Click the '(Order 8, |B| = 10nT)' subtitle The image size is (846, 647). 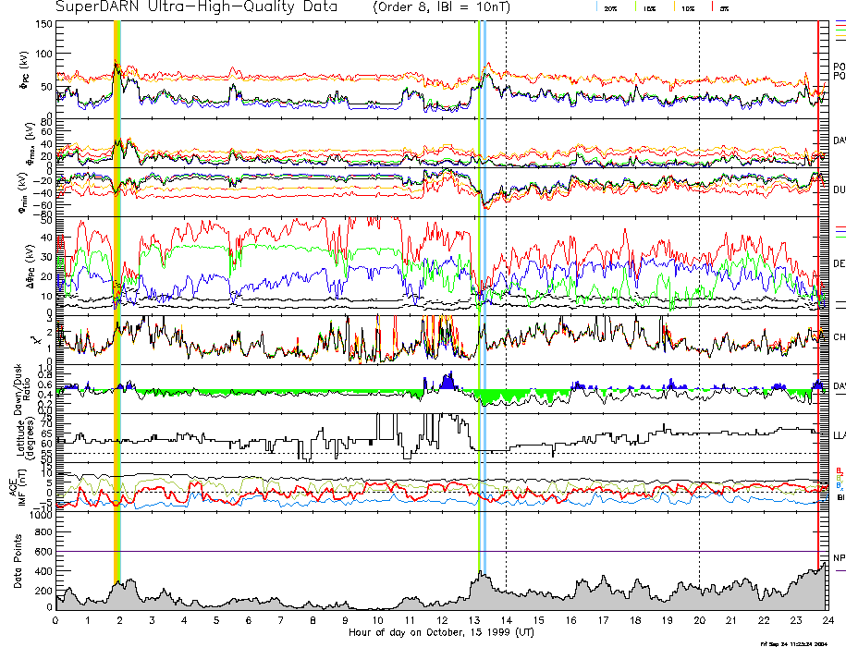click(441, 7)
